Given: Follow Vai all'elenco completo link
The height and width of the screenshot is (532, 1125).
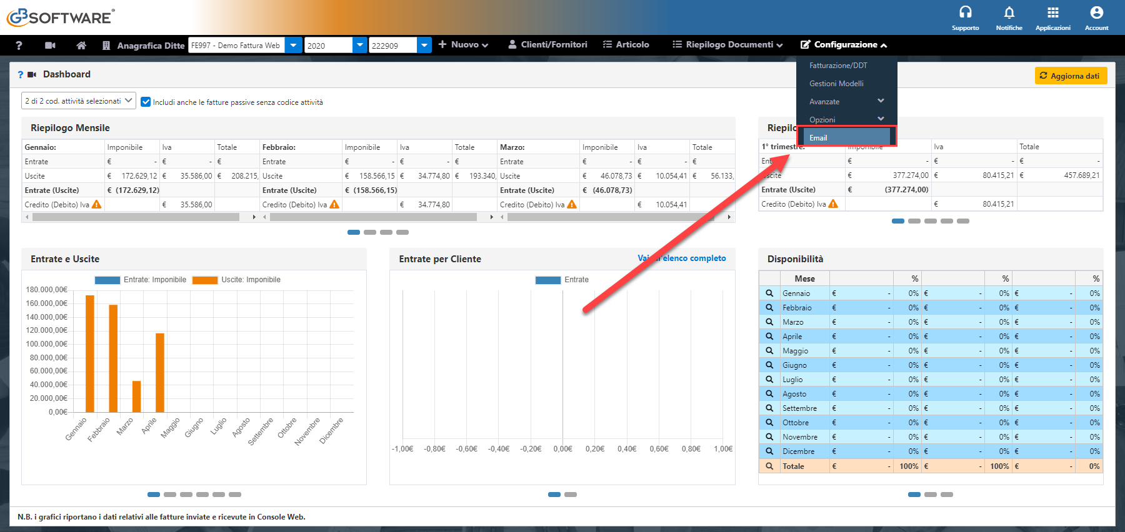Looking at the screenshot, I should (681, 258).
